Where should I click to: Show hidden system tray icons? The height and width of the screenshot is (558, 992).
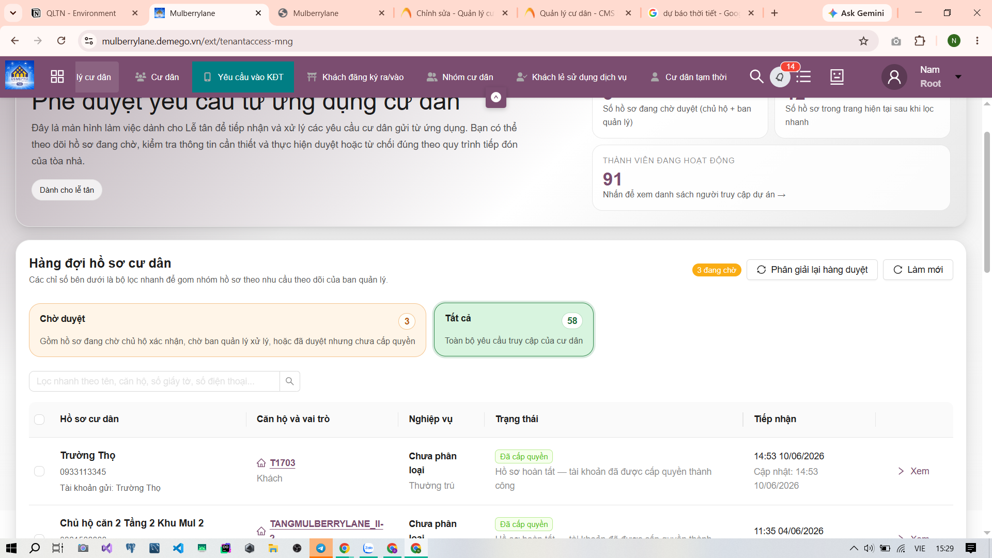(x=854, y=548)
